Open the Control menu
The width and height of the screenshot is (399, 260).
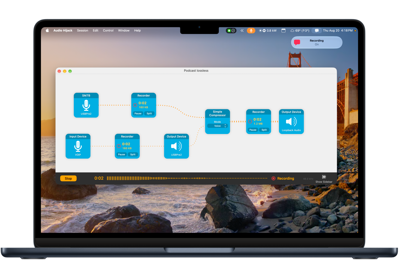point(108,30)
